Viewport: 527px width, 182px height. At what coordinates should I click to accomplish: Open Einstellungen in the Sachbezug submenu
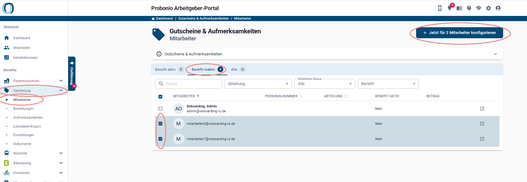tap(24, 135)
